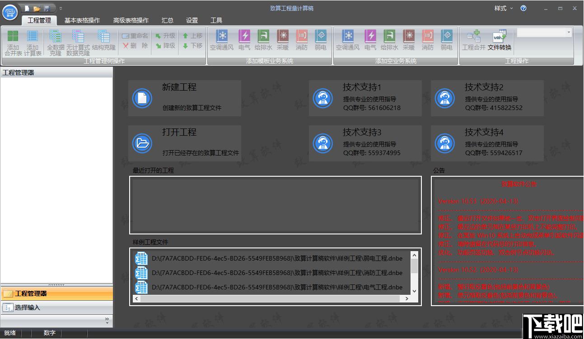This screenshot has width=584, height=339.
Task: Add 给排水 empty business system
Action: point(389,41)
